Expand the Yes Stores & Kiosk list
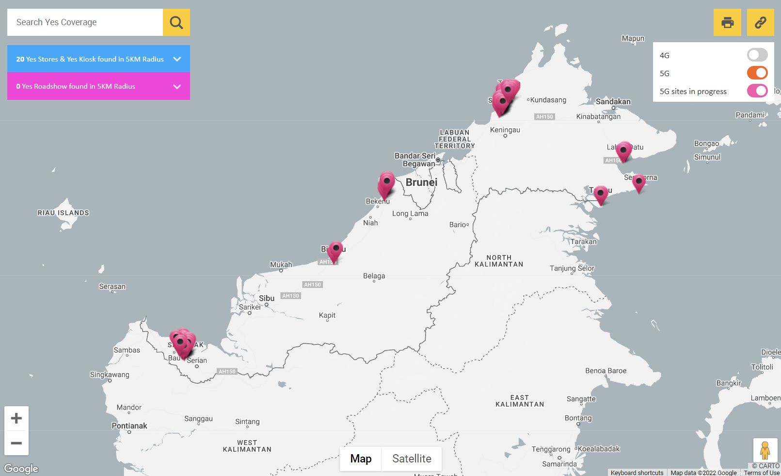 pyautogui.click(x=177, y=59)
